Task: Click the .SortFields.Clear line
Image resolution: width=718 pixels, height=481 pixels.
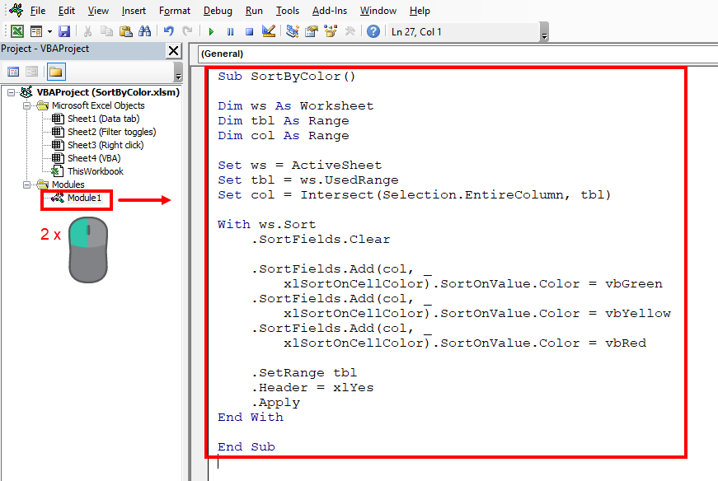Action: (x=321, y=240)
